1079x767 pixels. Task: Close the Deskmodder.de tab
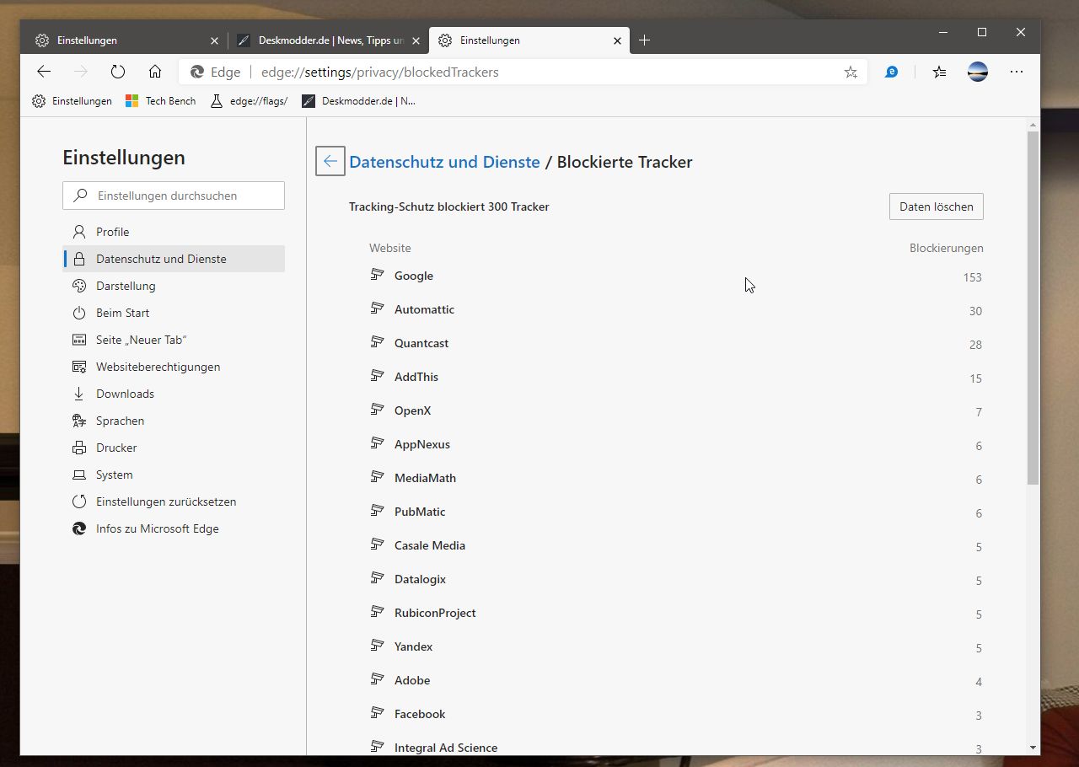pyautogui.click(x=416, y=40)
